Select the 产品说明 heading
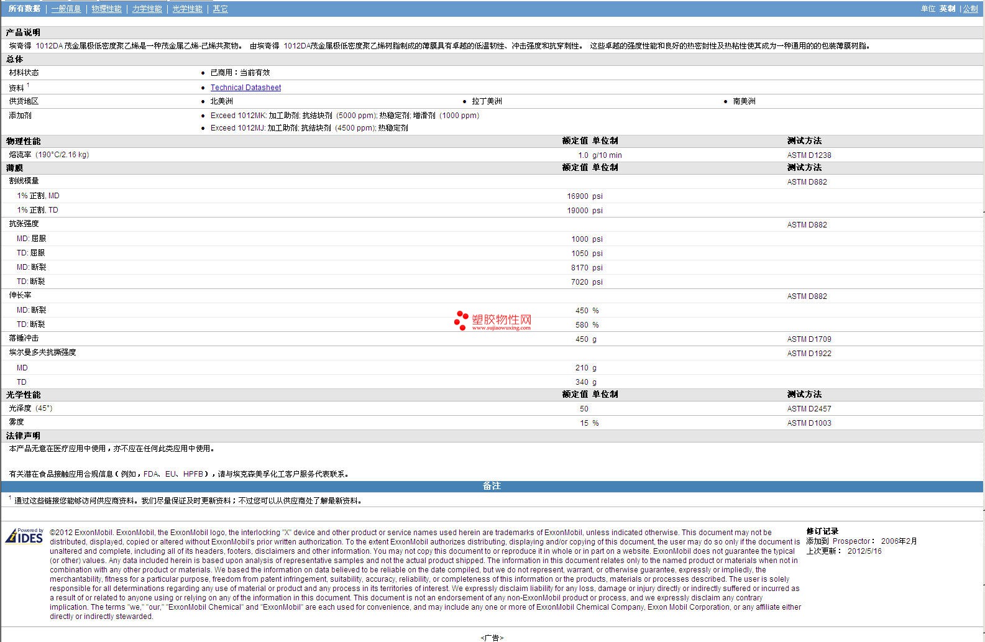Viewport: 985px width, 642px height. pyautogui.click(x=23, y=32)
